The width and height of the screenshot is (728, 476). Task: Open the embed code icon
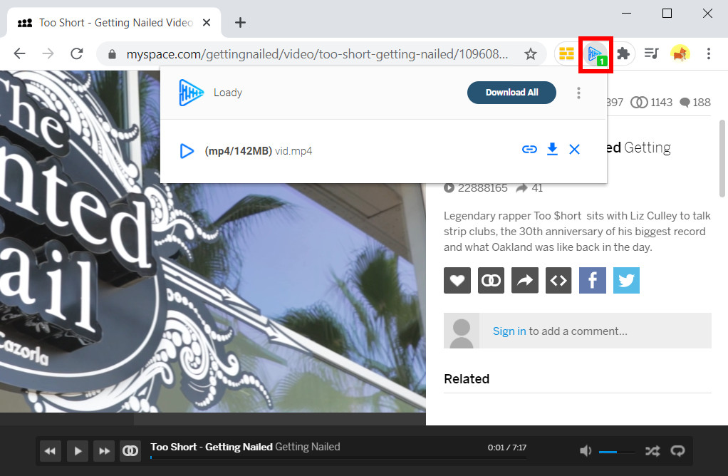pyautogui.click(x=558, y=280)
